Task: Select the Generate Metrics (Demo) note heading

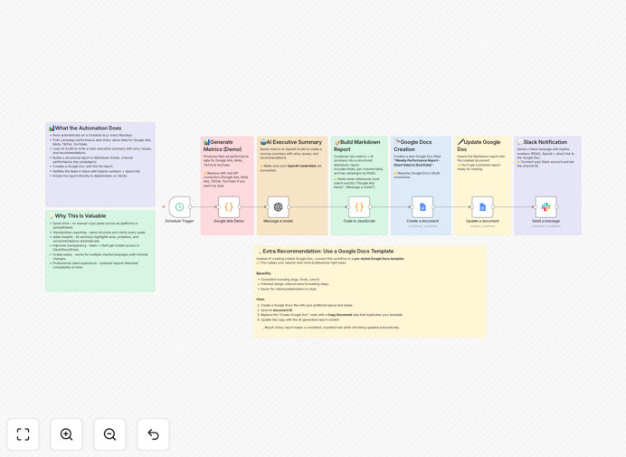Action: click(223, 146)
